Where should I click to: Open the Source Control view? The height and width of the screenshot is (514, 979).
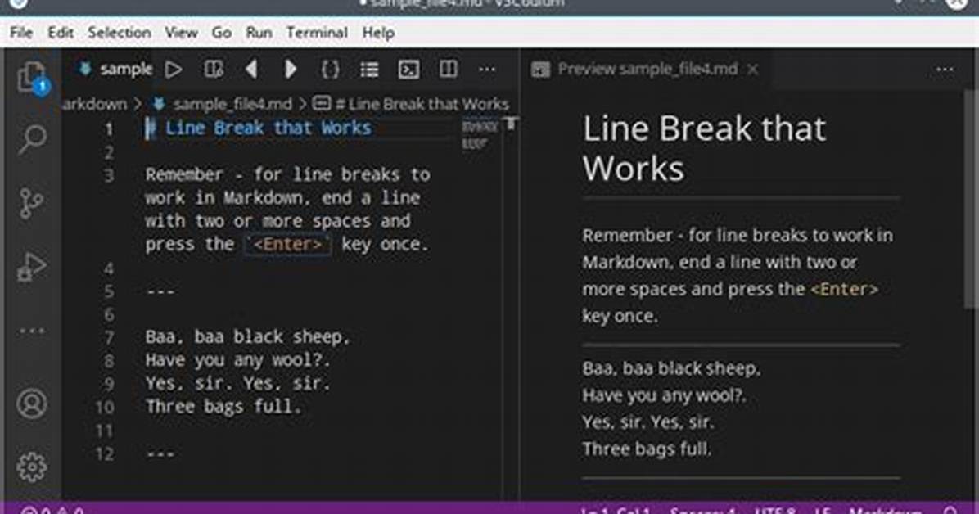coord(31,203)
